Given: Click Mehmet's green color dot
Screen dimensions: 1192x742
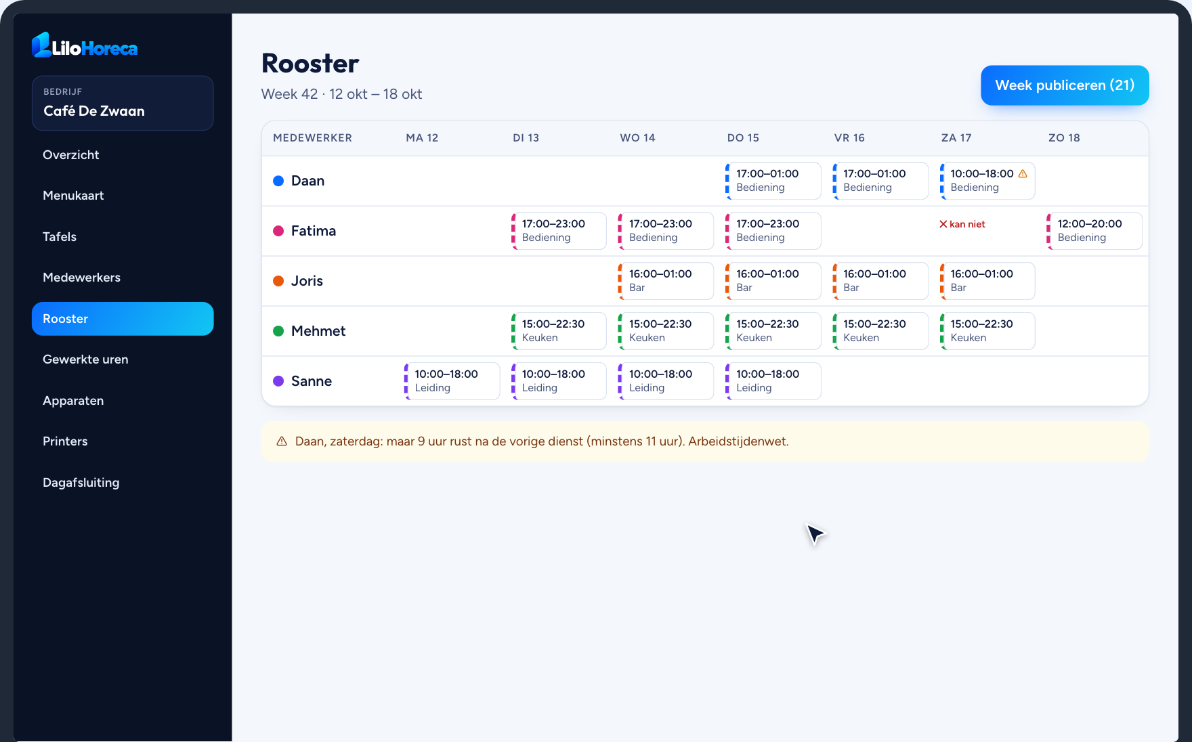Looking at the screenshot, I should pos(278,331).
